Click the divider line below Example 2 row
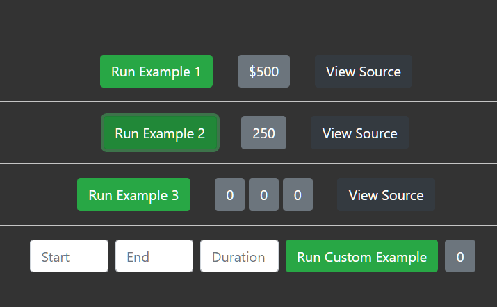The image size is (497, 307). click(248, 163)
